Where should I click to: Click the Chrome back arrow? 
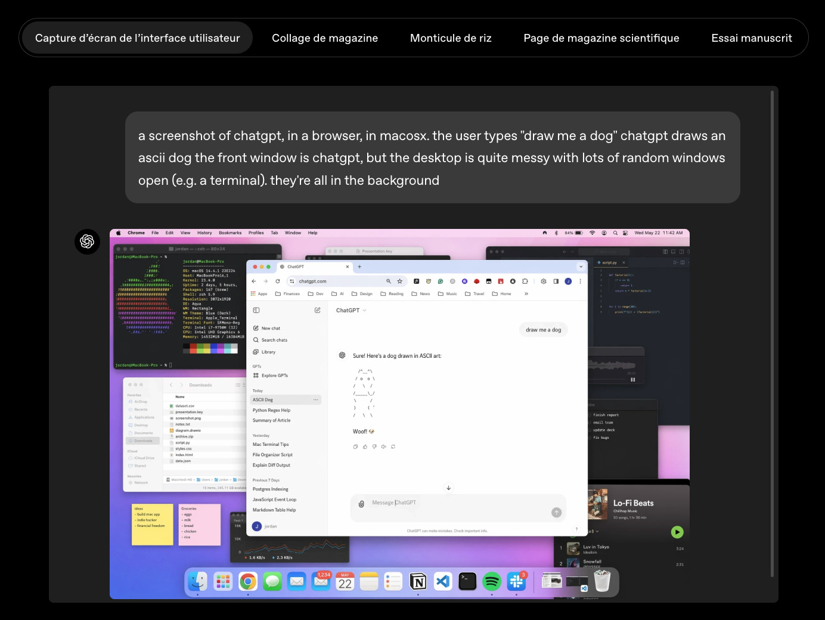[254, 281]
